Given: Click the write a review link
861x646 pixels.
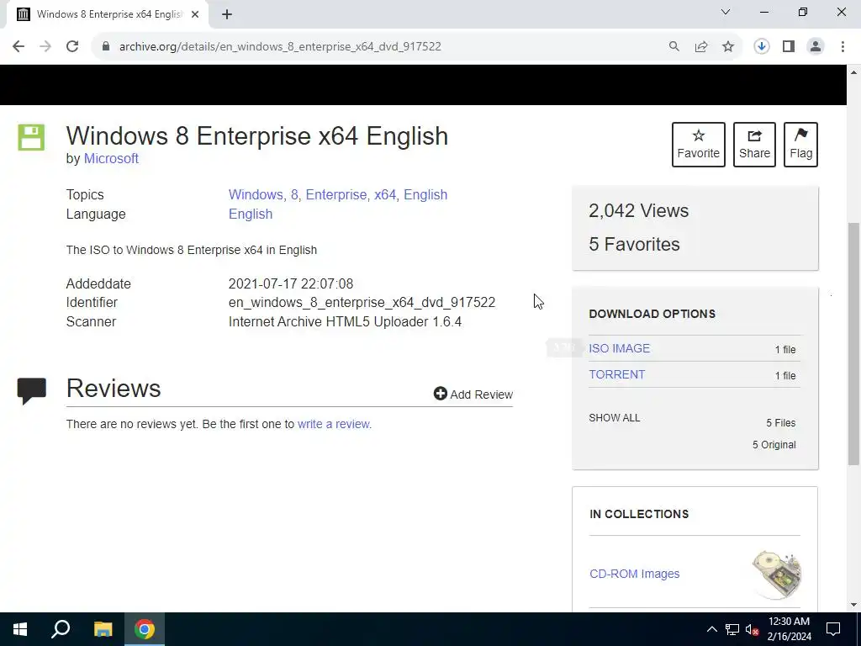Looking at the screenshot, I should 335,424.
